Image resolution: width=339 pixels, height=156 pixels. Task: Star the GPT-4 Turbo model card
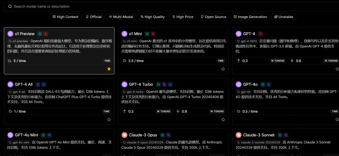pos(223,120)
